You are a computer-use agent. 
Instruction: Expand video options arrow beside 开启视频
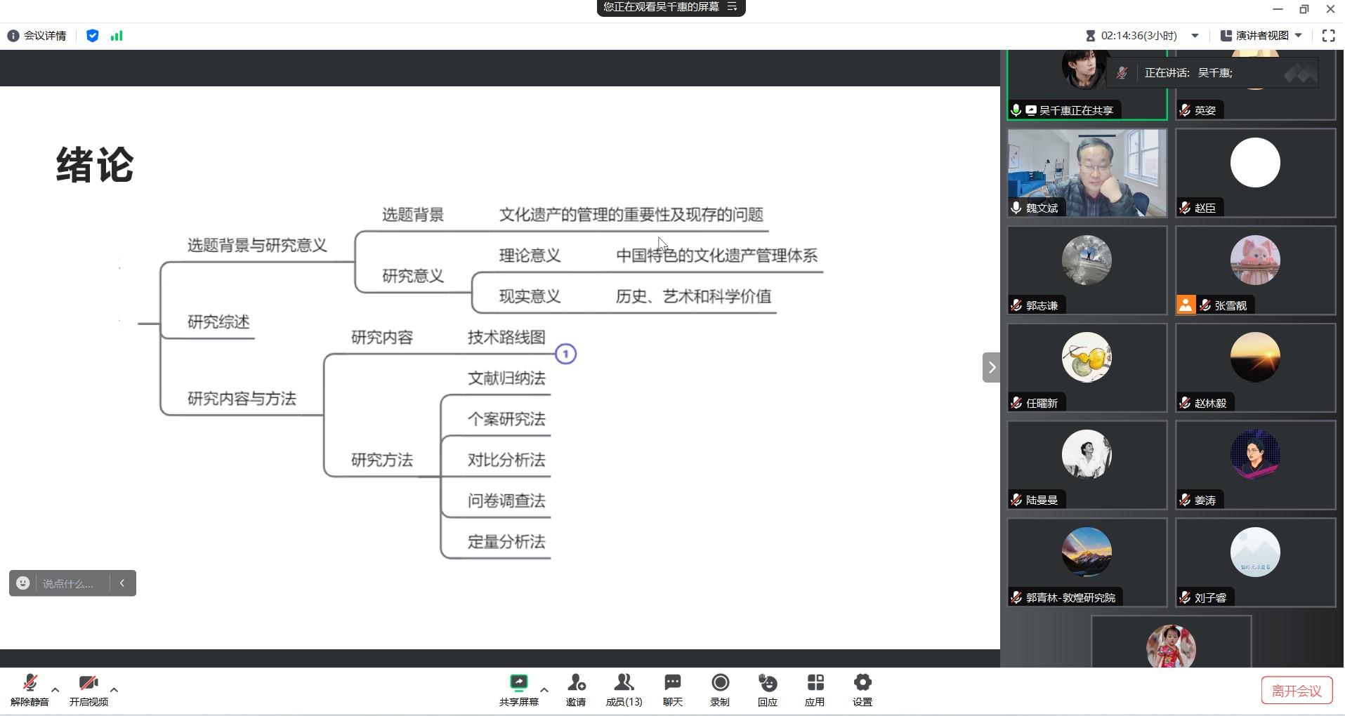[x=114, y=690]
